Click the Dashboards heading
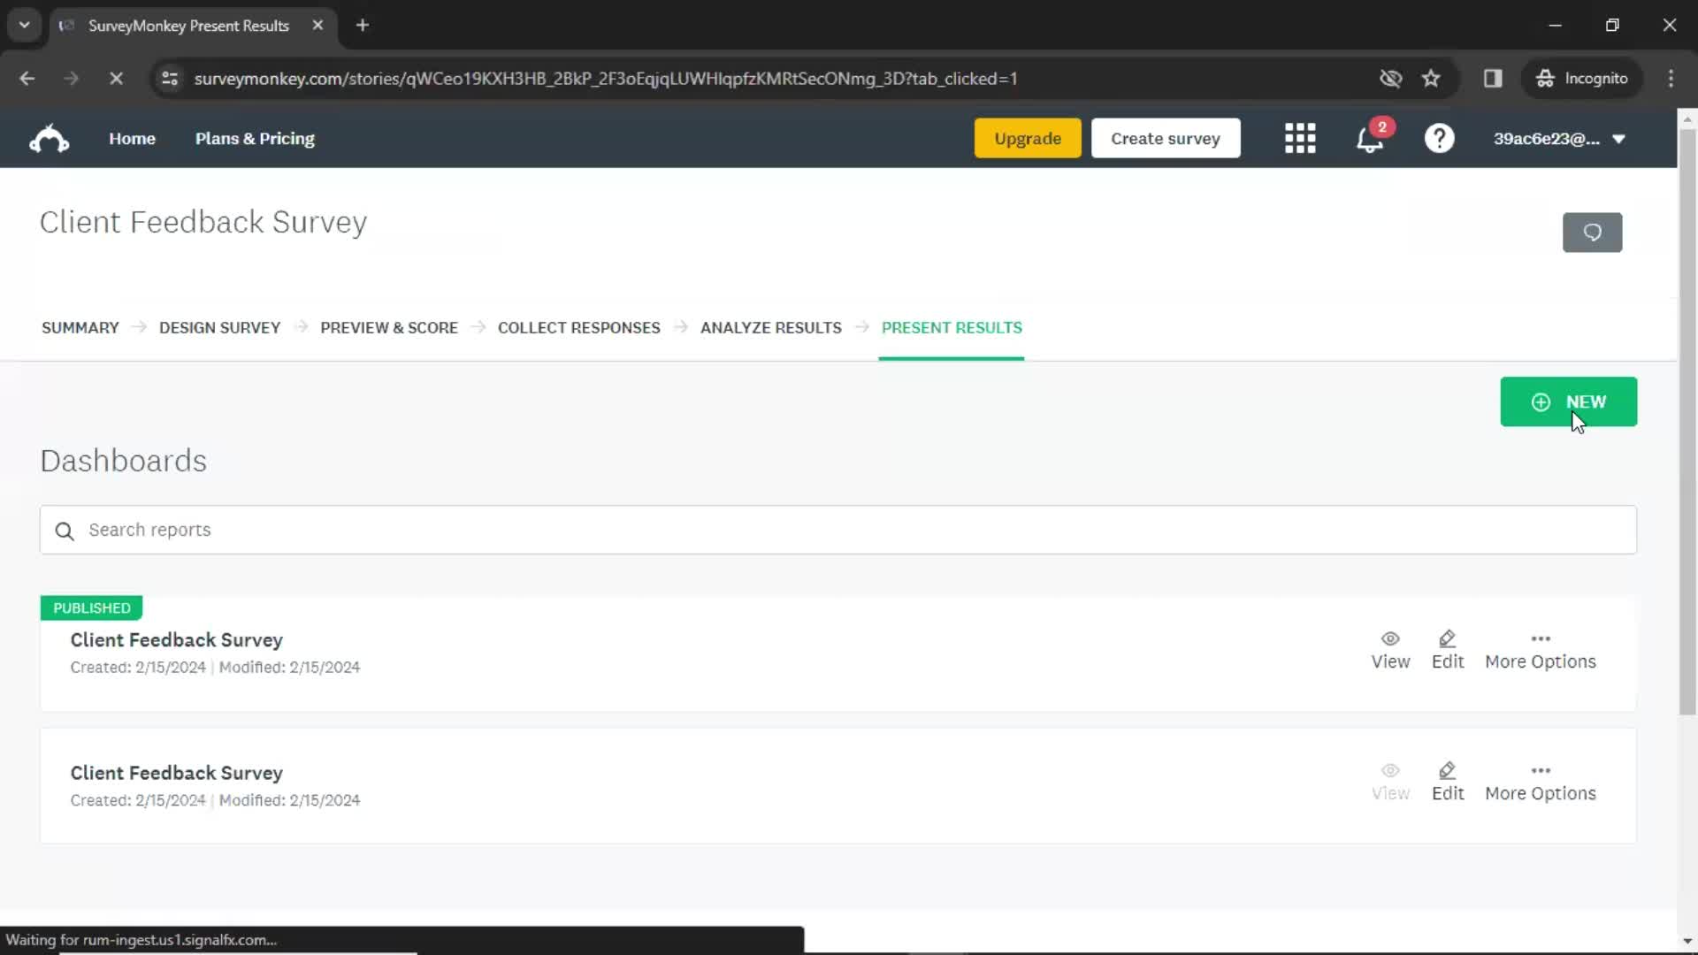Viewport: 1698px width, 955px height. [123, 462]
